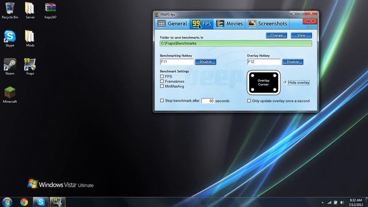Viewport: 368px width, 207px height.
Task: Click View to open benchmarks folder
Action: [301, 36]
